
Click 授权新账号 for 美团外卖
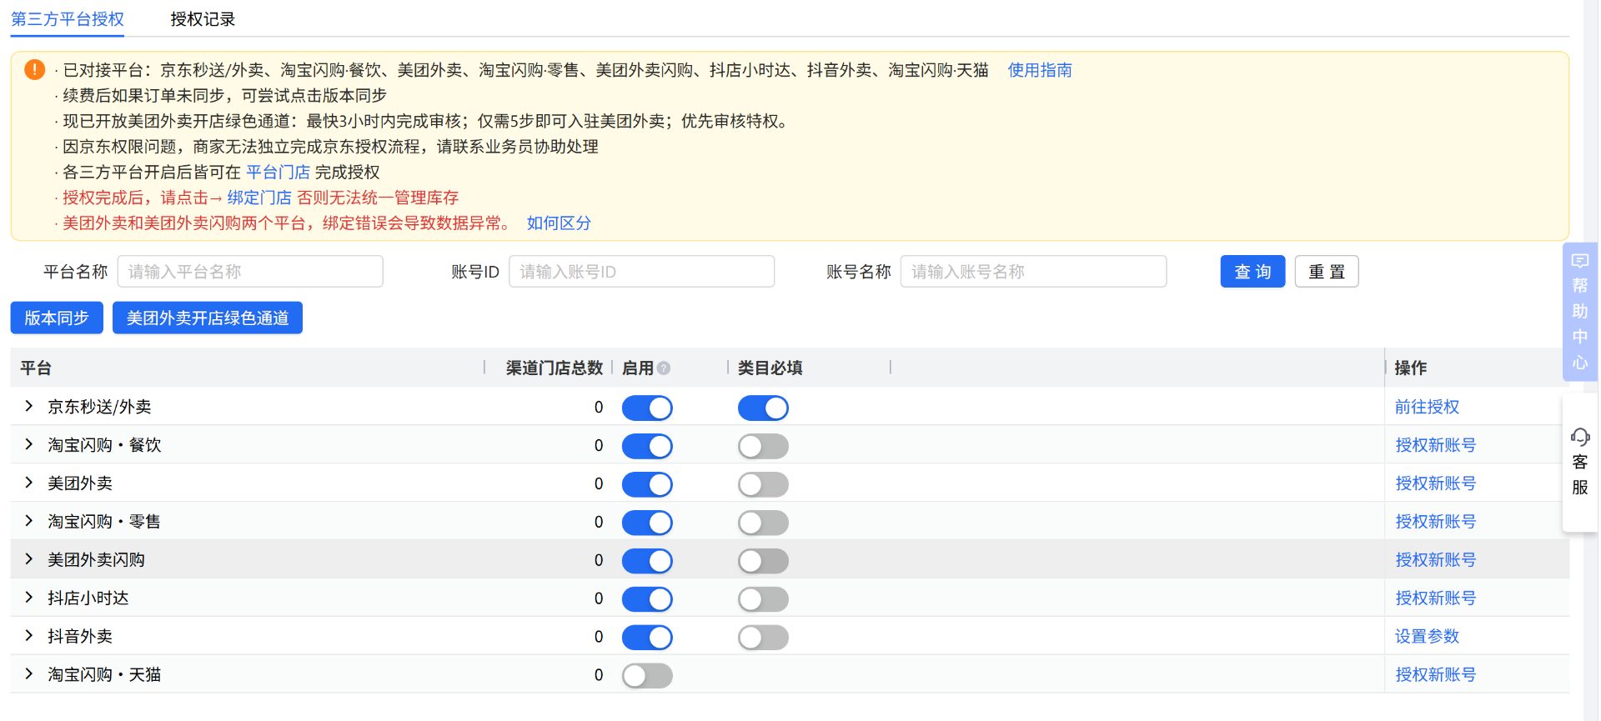[x=1435, y=483]
